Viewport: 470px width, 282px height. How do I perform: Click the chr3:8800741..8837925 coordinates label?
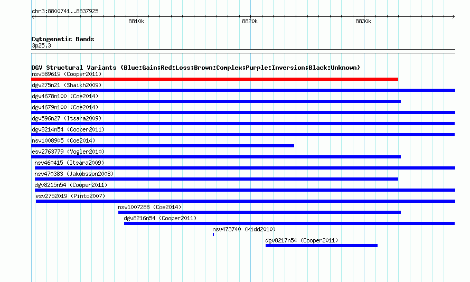tap(65, 11)
